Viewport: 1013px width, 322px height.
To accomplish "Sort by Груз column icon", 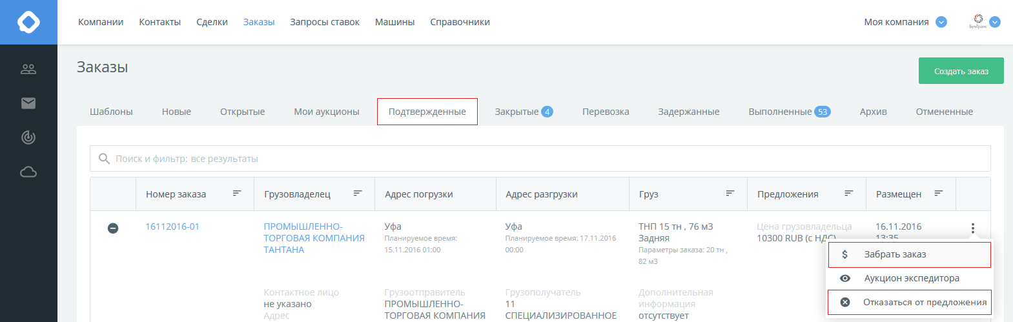I will click(730, 193).
